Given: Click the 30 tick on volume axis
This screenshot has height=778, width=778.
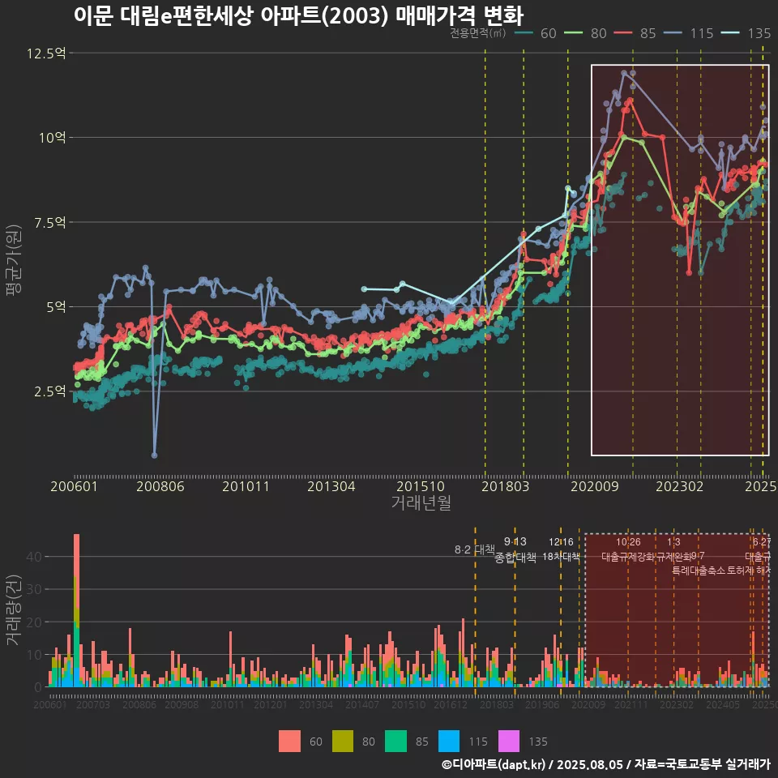Looking at the screenshot, I should point(34,589).
